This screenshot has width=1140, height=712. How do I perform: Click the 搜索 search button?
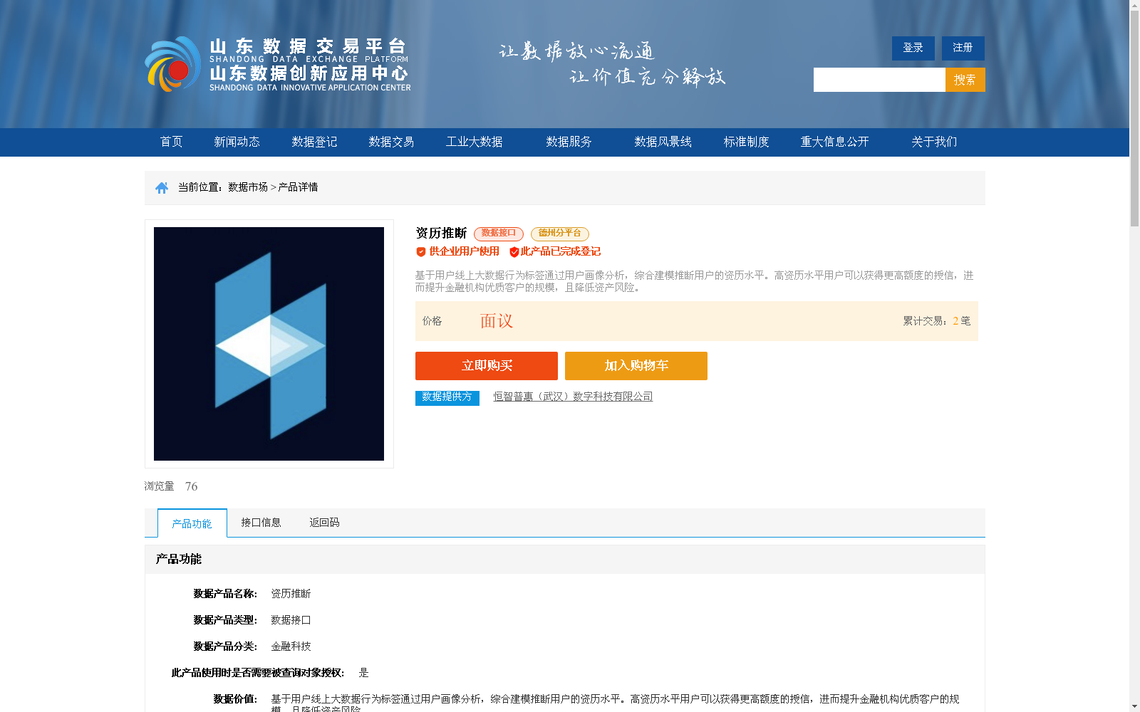[x=965, y=80]
